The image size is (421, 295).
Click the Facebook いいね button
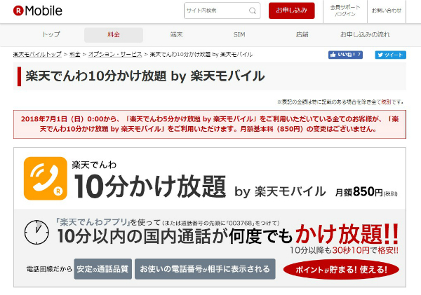click(345, 55)
